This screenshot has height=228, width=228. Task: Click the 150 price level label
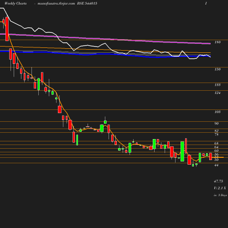click(218, 69)
